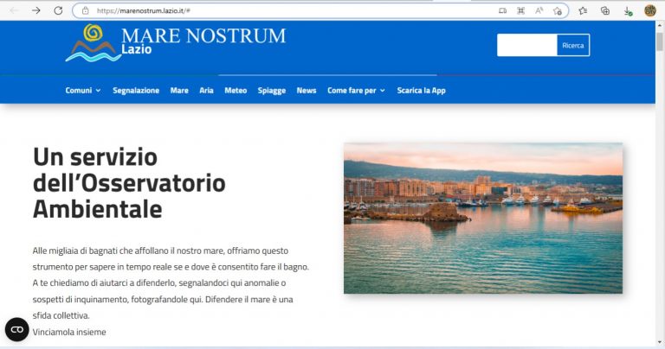
Task: Reload the page with refresh icon
Action: pyautogui.click(x=58, y=10)
